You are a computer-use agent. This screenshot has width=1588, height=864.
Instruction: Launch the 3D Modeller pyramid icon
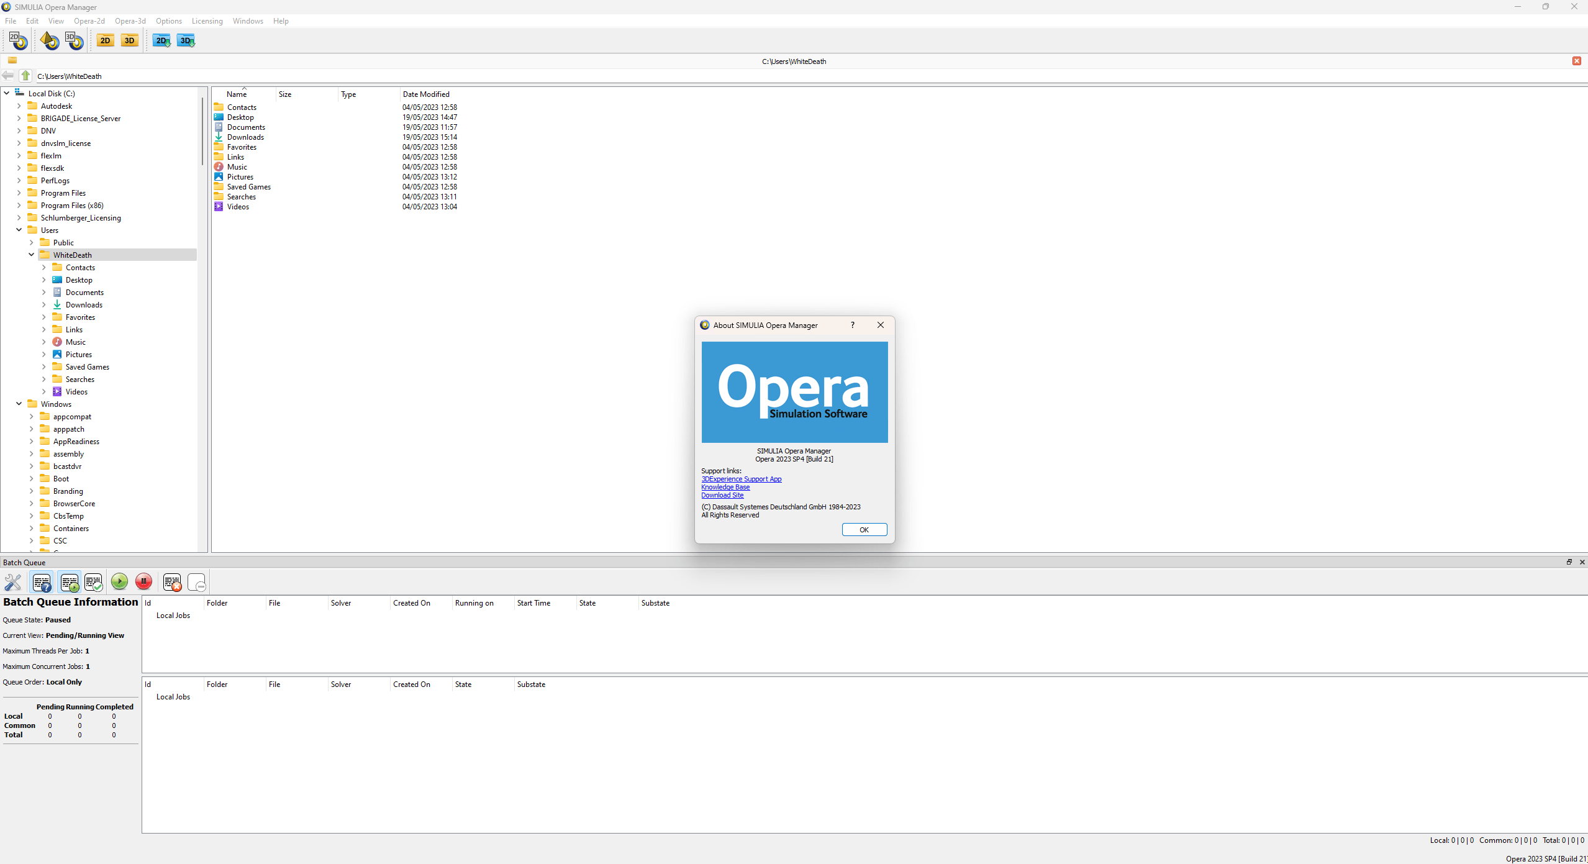pos(50,41)
